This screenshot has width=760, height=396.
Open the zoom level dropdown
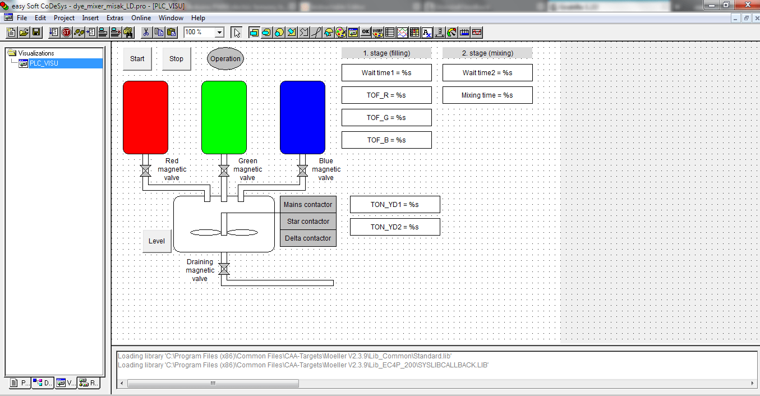(220, 32)
